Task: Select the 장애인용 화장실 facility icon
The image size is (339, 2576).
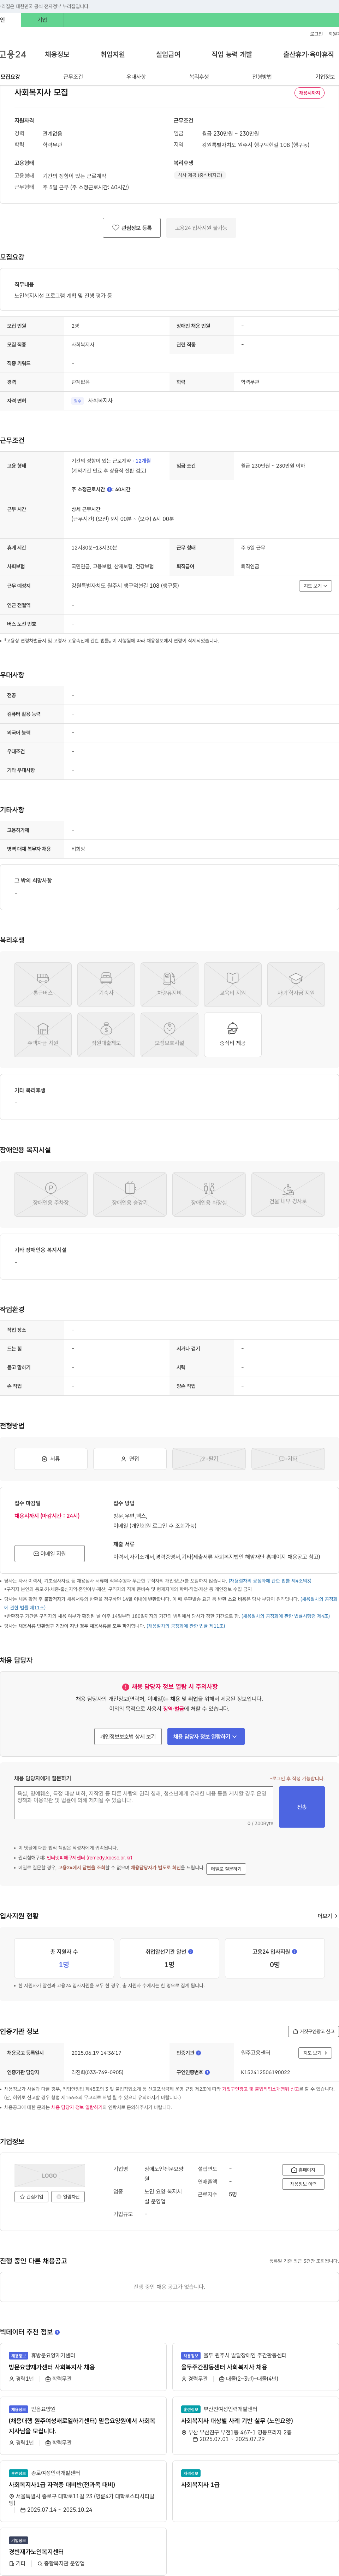Action: [x=209, y=1194]
